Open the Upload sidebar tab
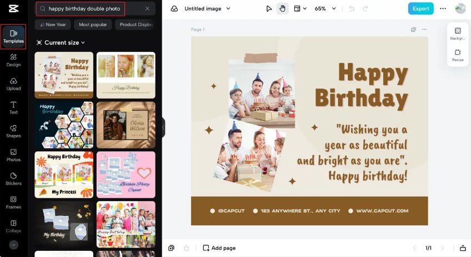The image size is (471, 257). [x=13, y=84]
